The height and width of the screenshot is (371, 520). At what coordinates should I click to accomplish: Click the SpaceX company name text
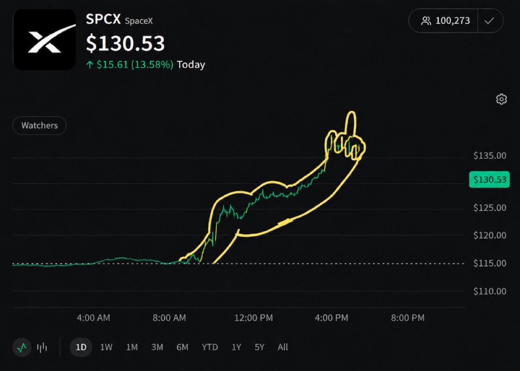pyautogui.click(x=139, y=21)
